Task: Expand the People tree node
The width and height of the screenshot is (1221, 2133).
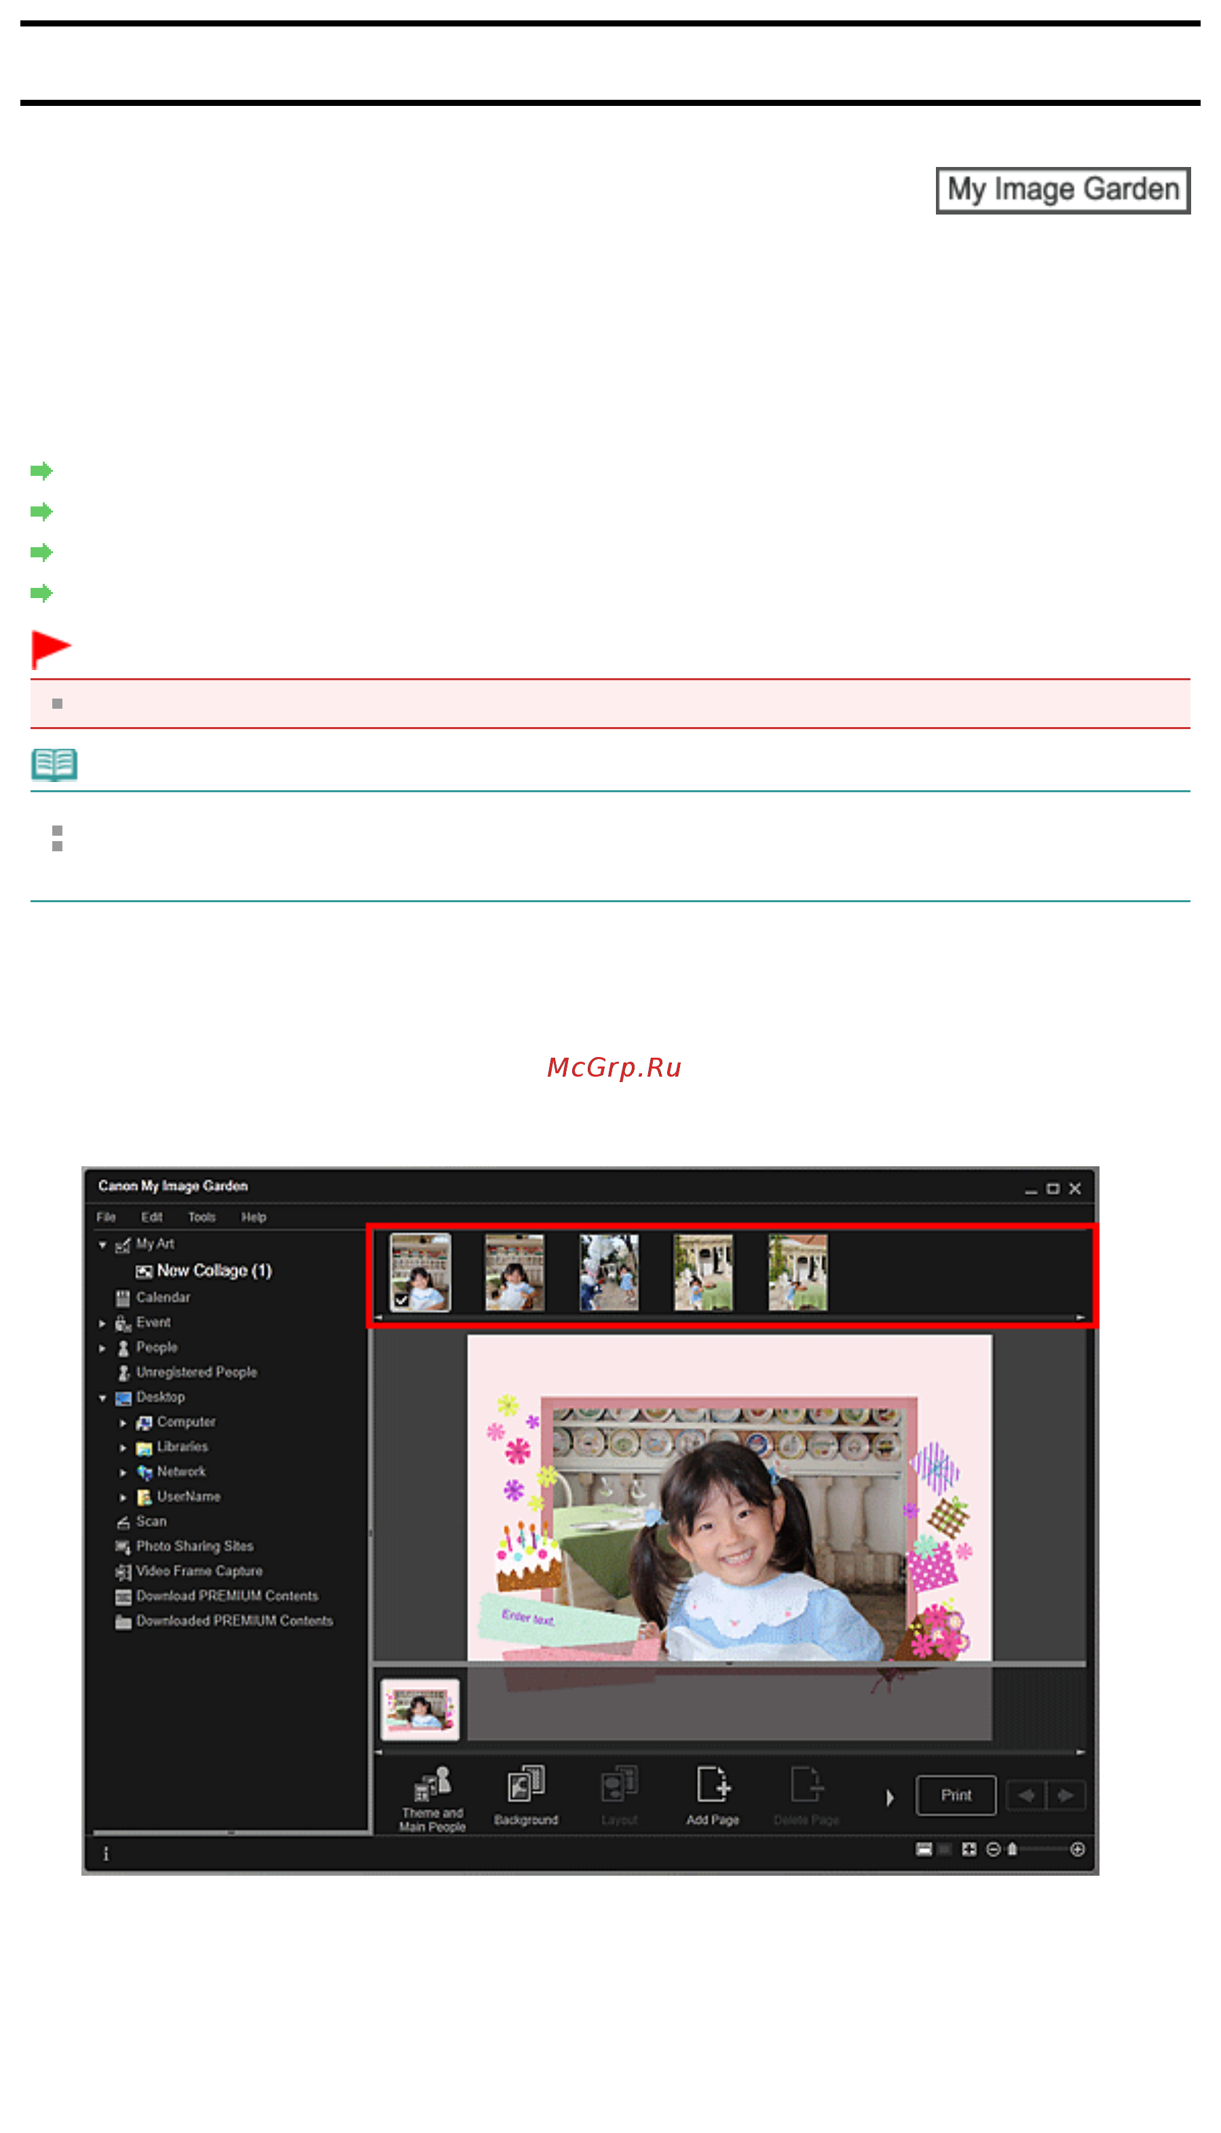Action: [x=102, y=1349]
